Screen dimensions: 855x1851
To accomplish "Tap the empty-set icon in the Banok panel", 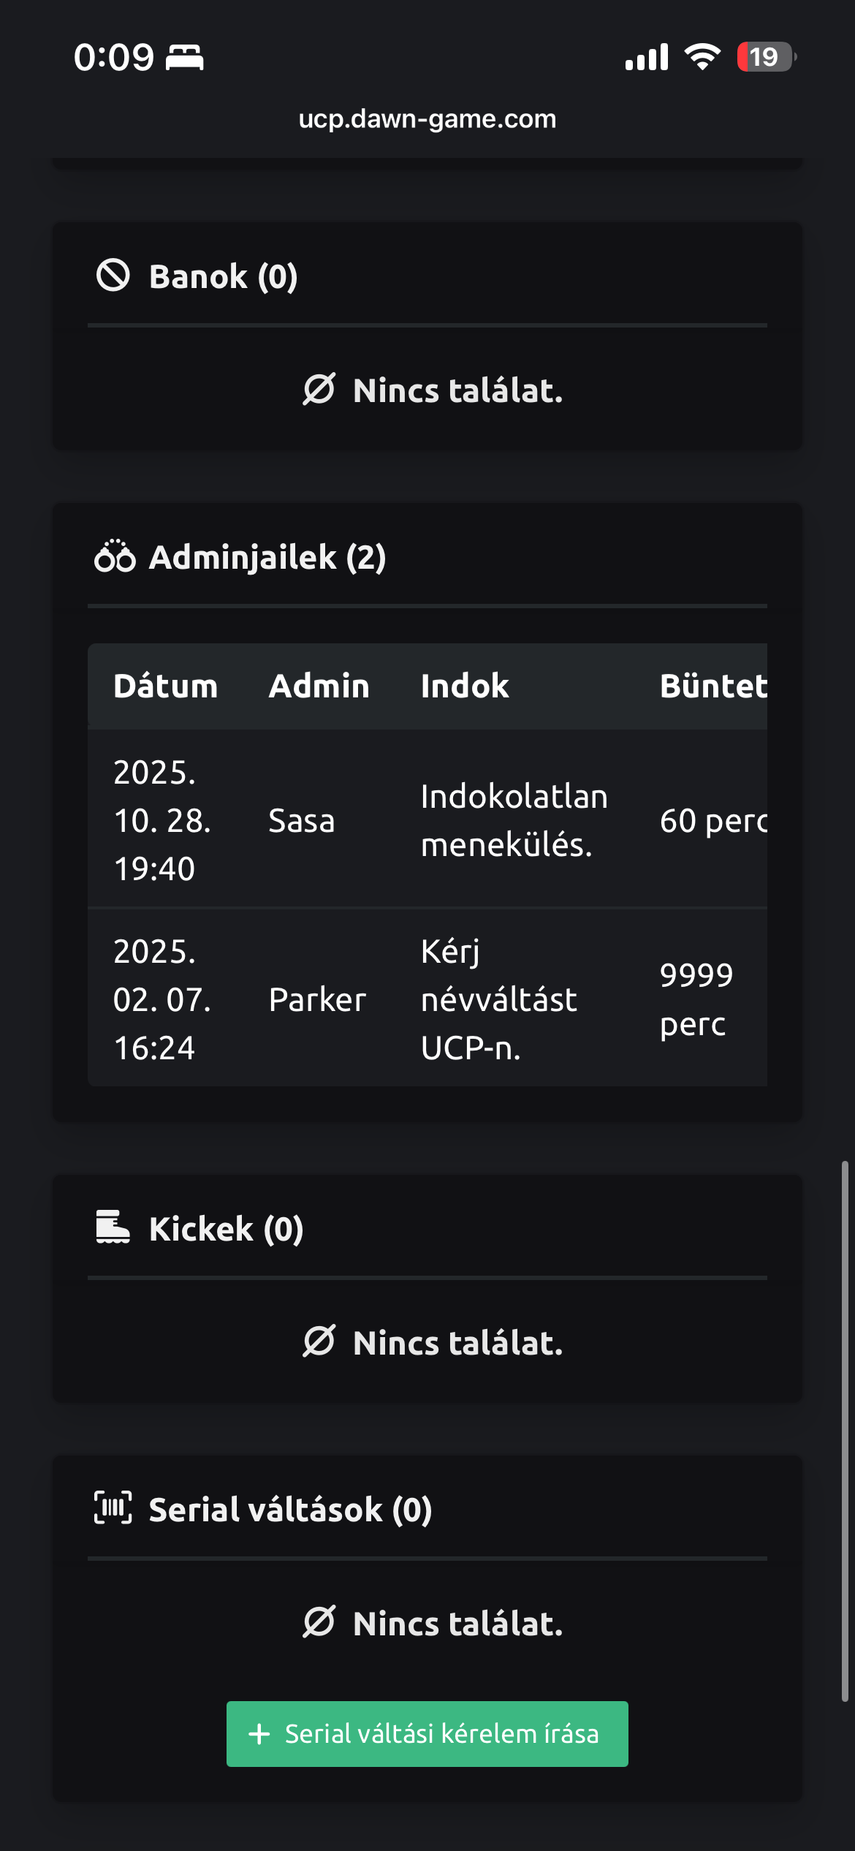I will 319,389.
